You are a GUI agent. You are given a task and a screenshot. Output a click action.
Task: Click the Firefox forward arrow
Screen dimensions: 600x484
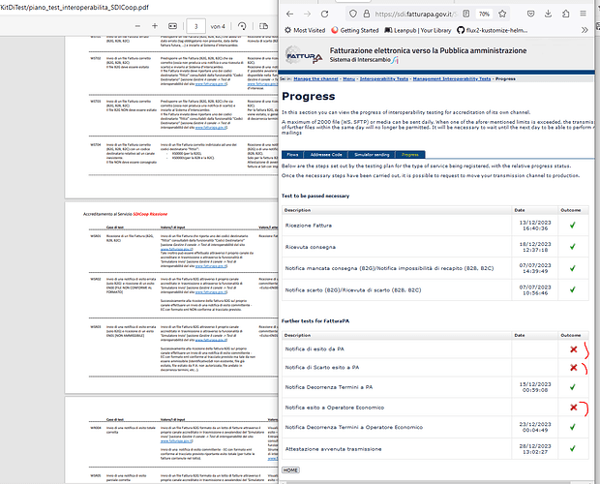point(307,14)
